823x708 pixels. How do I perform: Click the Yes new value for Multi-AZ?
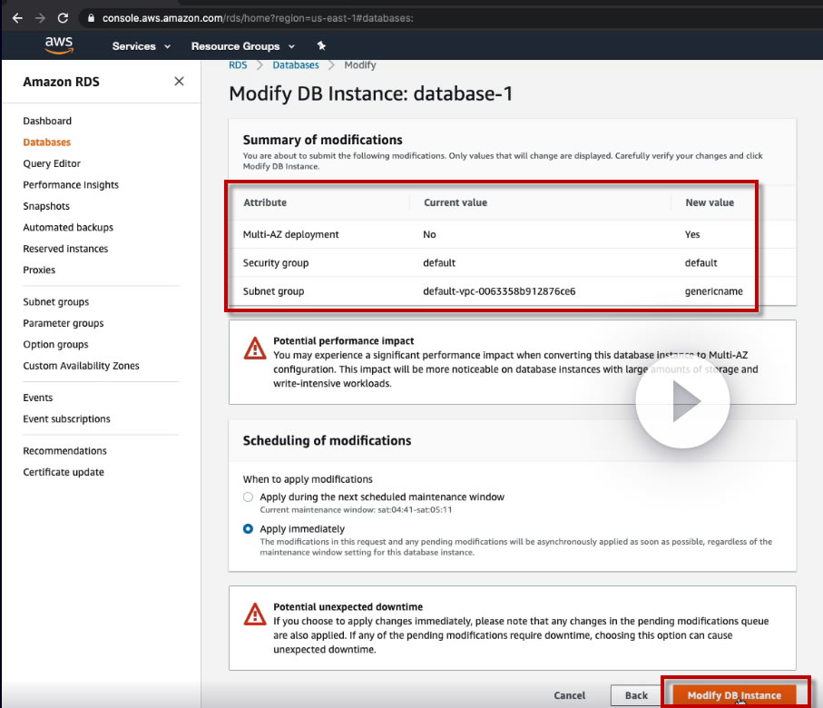(x=692, y=234)
